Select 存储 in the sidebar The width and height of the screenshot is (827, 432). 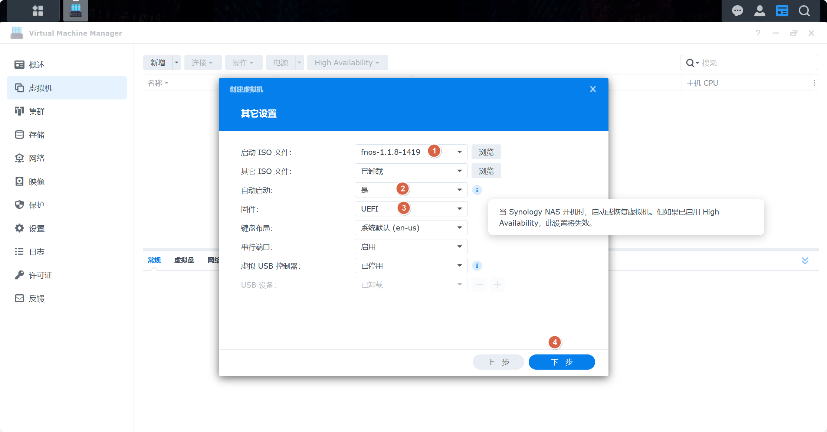[x=36, y=135]
